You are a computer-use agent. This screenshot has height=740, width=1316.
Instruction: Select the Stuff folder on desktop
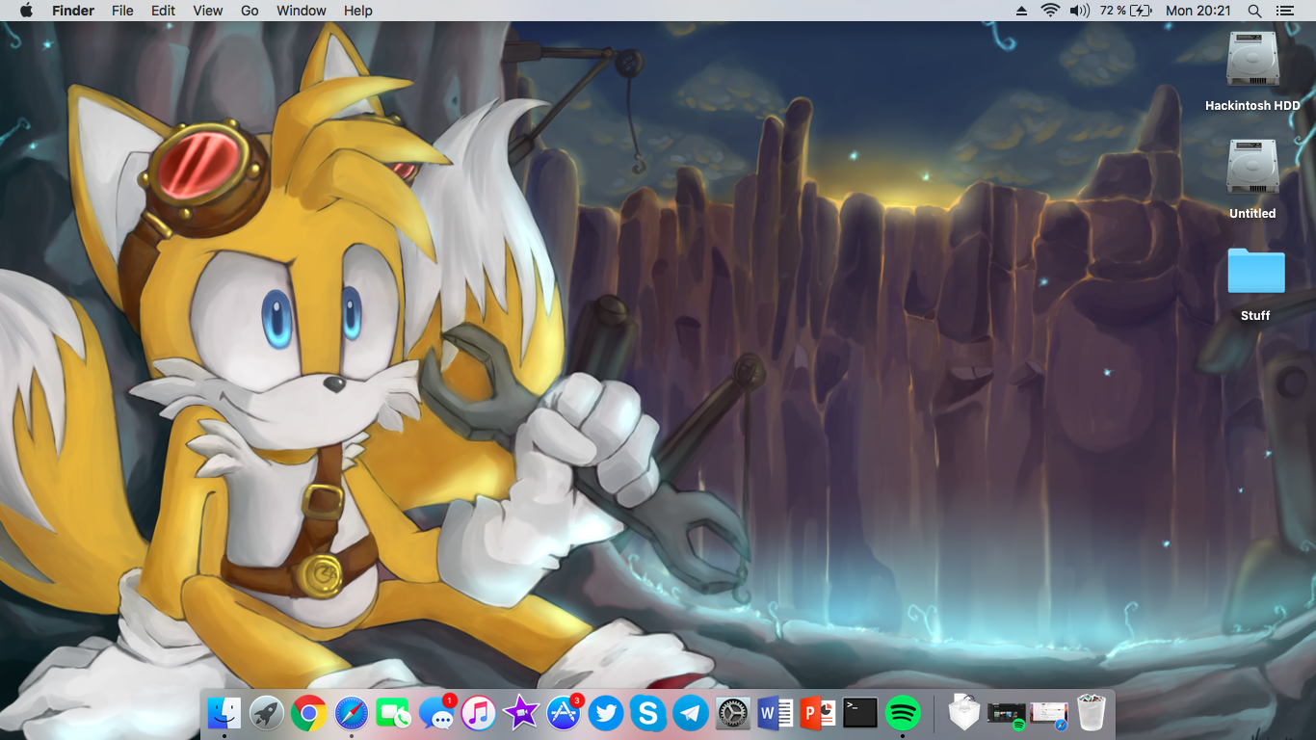(1255, 272)
